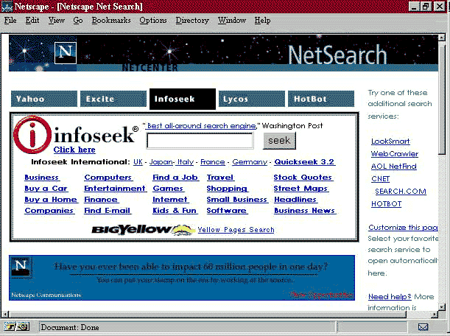Open the Stock Quotes link
Viewport: 450px width, 336px height.
(303, 178)
